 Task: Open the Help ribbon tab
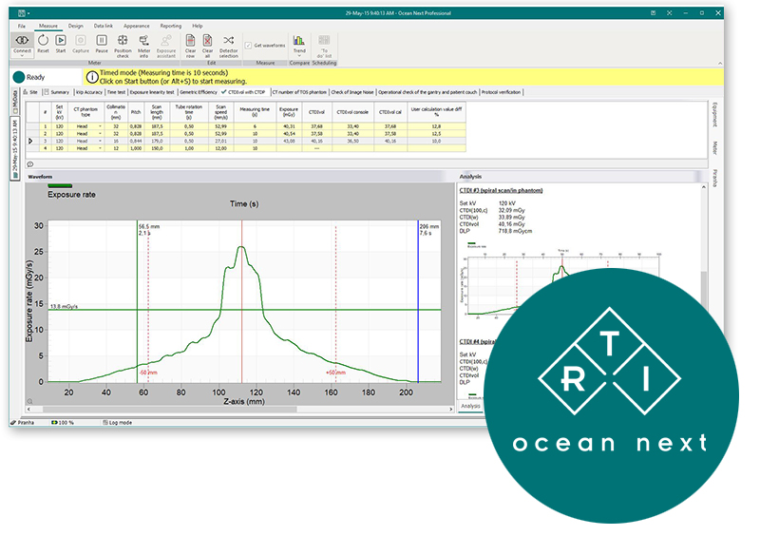[x=198, y=26]
